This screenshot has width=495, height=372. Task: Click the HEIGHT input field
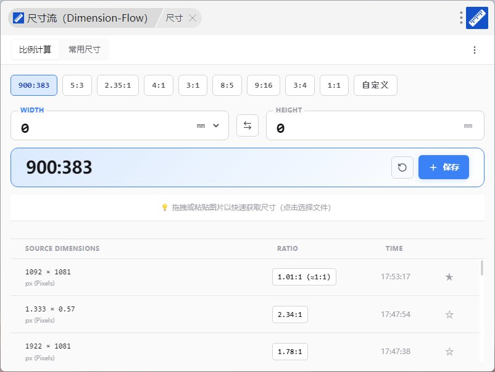pyautogui.click(x=364, y=128)
